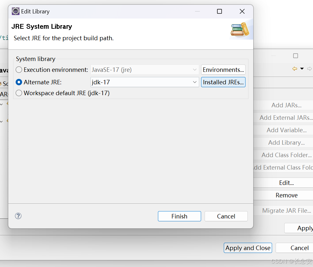Click Add External JARs
This screenshot has height=267, width=313.
tap(286, 118)
